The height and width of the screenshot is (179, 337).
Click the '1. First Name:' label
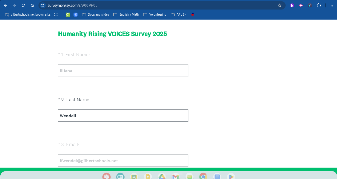[74, 55]
